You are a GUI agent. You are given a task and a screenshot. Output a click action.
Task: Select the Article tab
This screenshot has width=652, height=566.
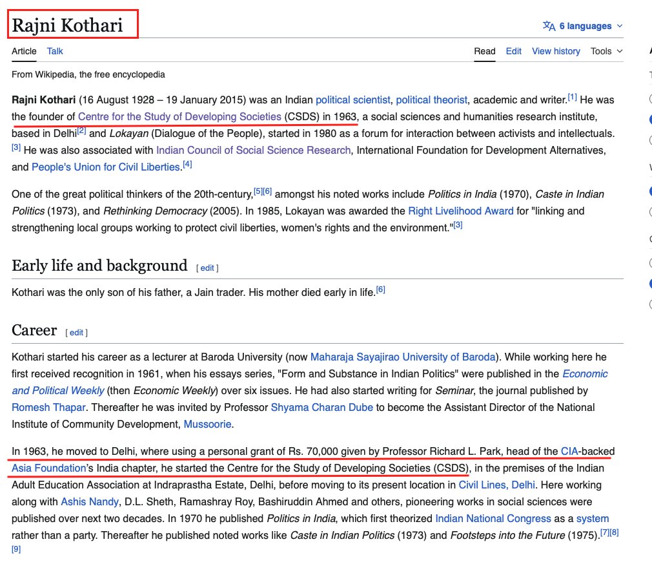coord(24,51)
